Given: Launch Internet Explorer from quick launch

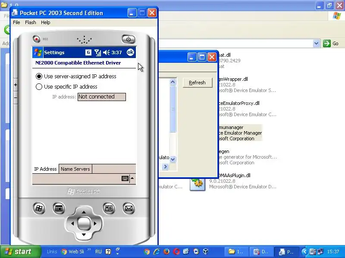Looking at the screenshot, I should coord(157,252).
